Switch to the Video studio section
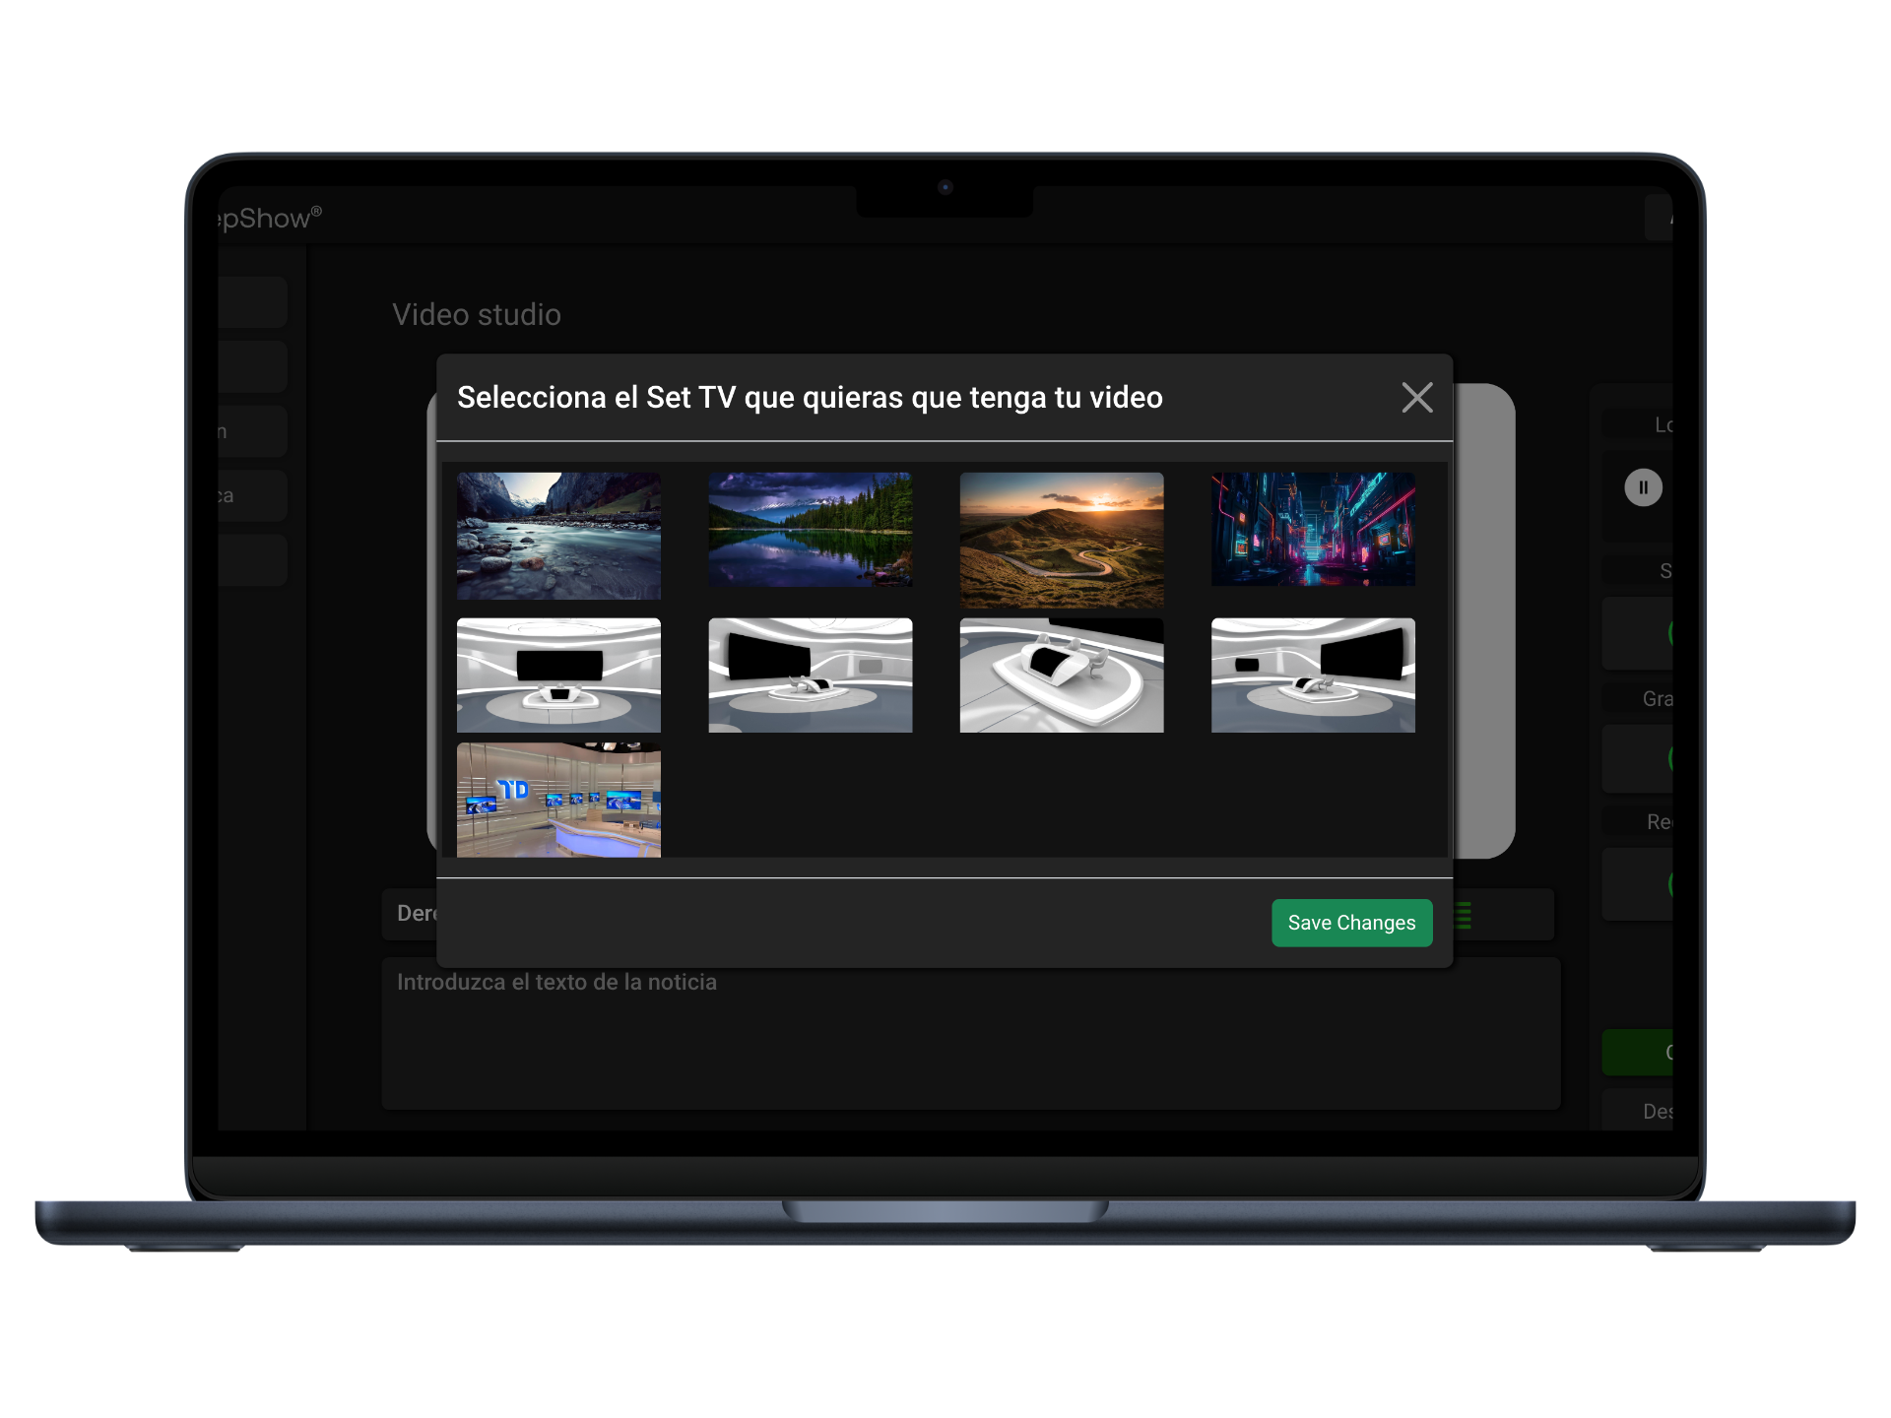This screenshot has width=1891, height=1418. [x=477, y=315]
